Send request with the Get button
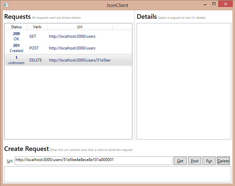The width and height of the screenshot is (235, 186). [x=180, y=161]
